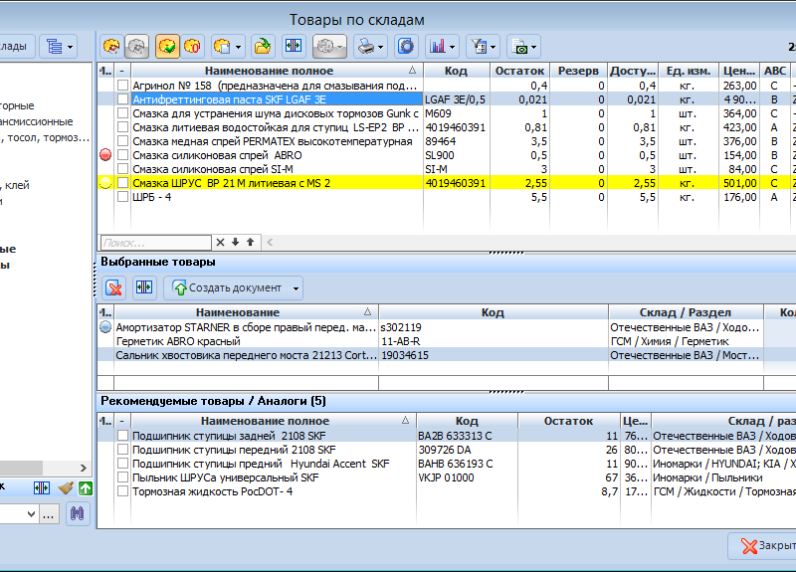Click the right arrow of left panel scrollbar
This screenshot has height=572, width=796.
point(84,468)
